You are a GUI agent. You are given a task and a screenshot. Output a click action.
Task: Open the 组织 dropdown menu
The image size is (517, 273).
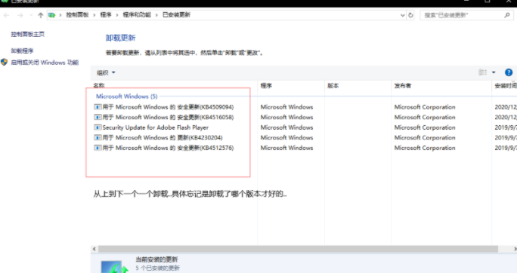click(x=106, y=72)
